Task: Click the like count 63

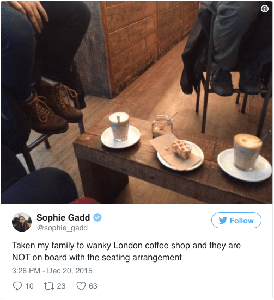Action: [x=93, y=286]
